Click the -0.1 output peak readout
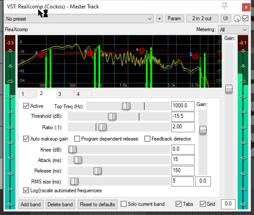254x215 pixels. pyautogui.click(x=243, y=43)
